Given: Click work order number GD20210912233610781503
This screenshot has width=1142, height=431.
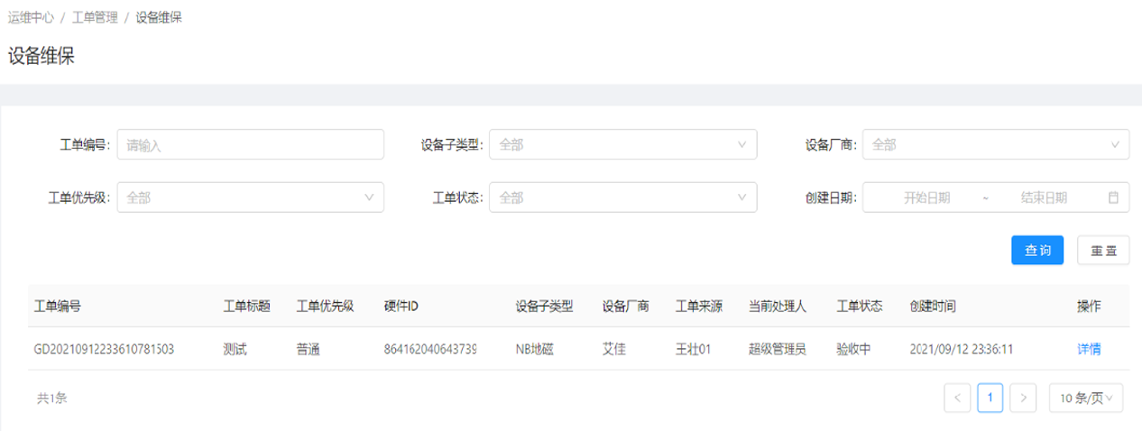Looking at the screenshot, I should coord(104,349).
